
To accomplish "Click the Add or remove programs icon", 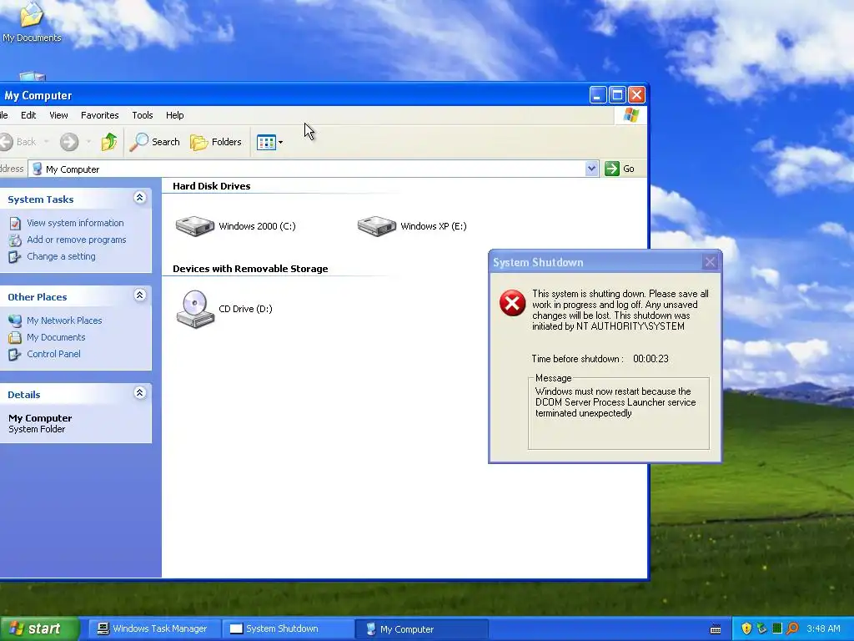I will [15, 240].
